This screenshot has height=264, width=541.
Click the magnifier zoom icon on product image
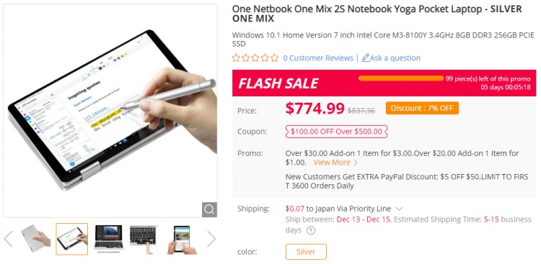point(209,209)
